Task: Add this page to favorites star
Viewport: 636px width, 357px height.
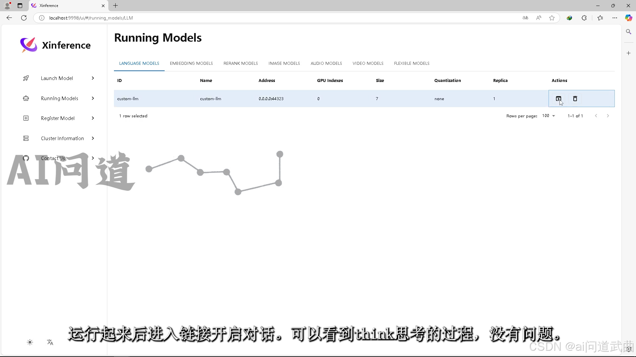Action: [x=552, y=18]
